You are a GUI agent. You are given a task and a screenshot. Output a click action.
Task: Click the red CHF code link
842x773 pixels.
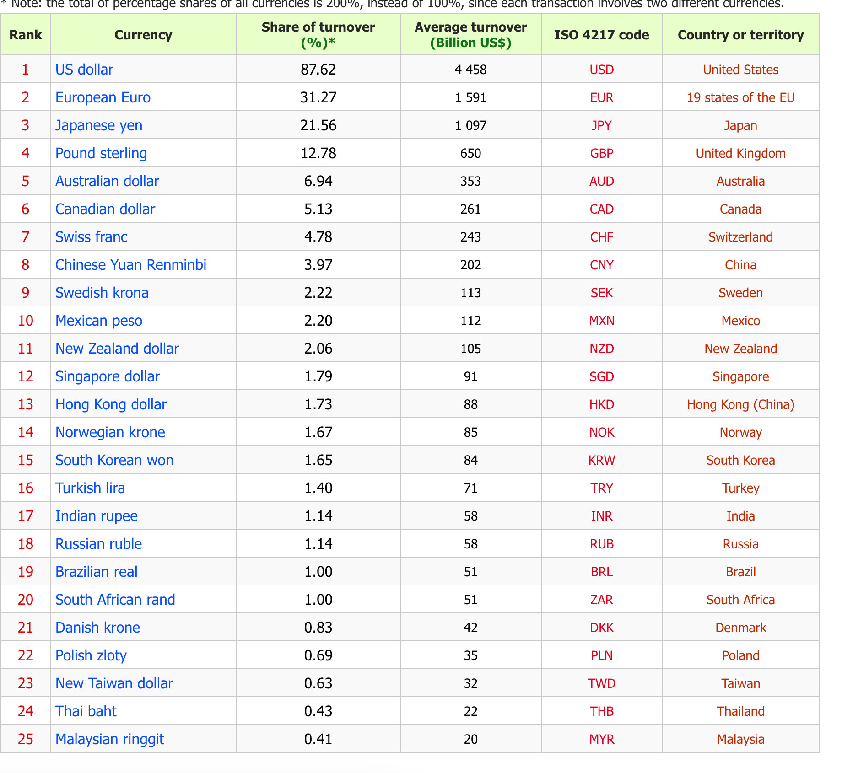pyautogui.click(x=601, y=237)
